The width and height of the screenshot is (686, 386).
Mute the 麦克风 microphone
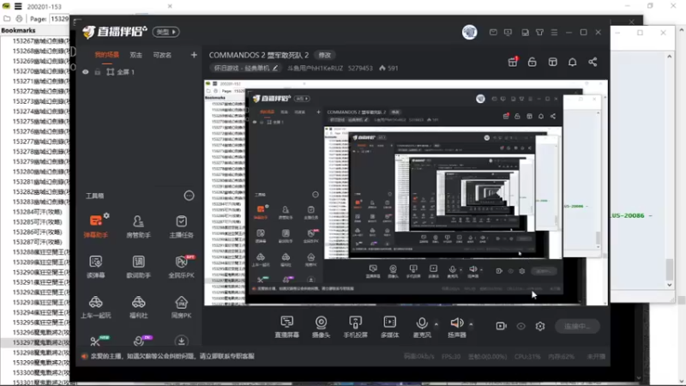point(422,327)
